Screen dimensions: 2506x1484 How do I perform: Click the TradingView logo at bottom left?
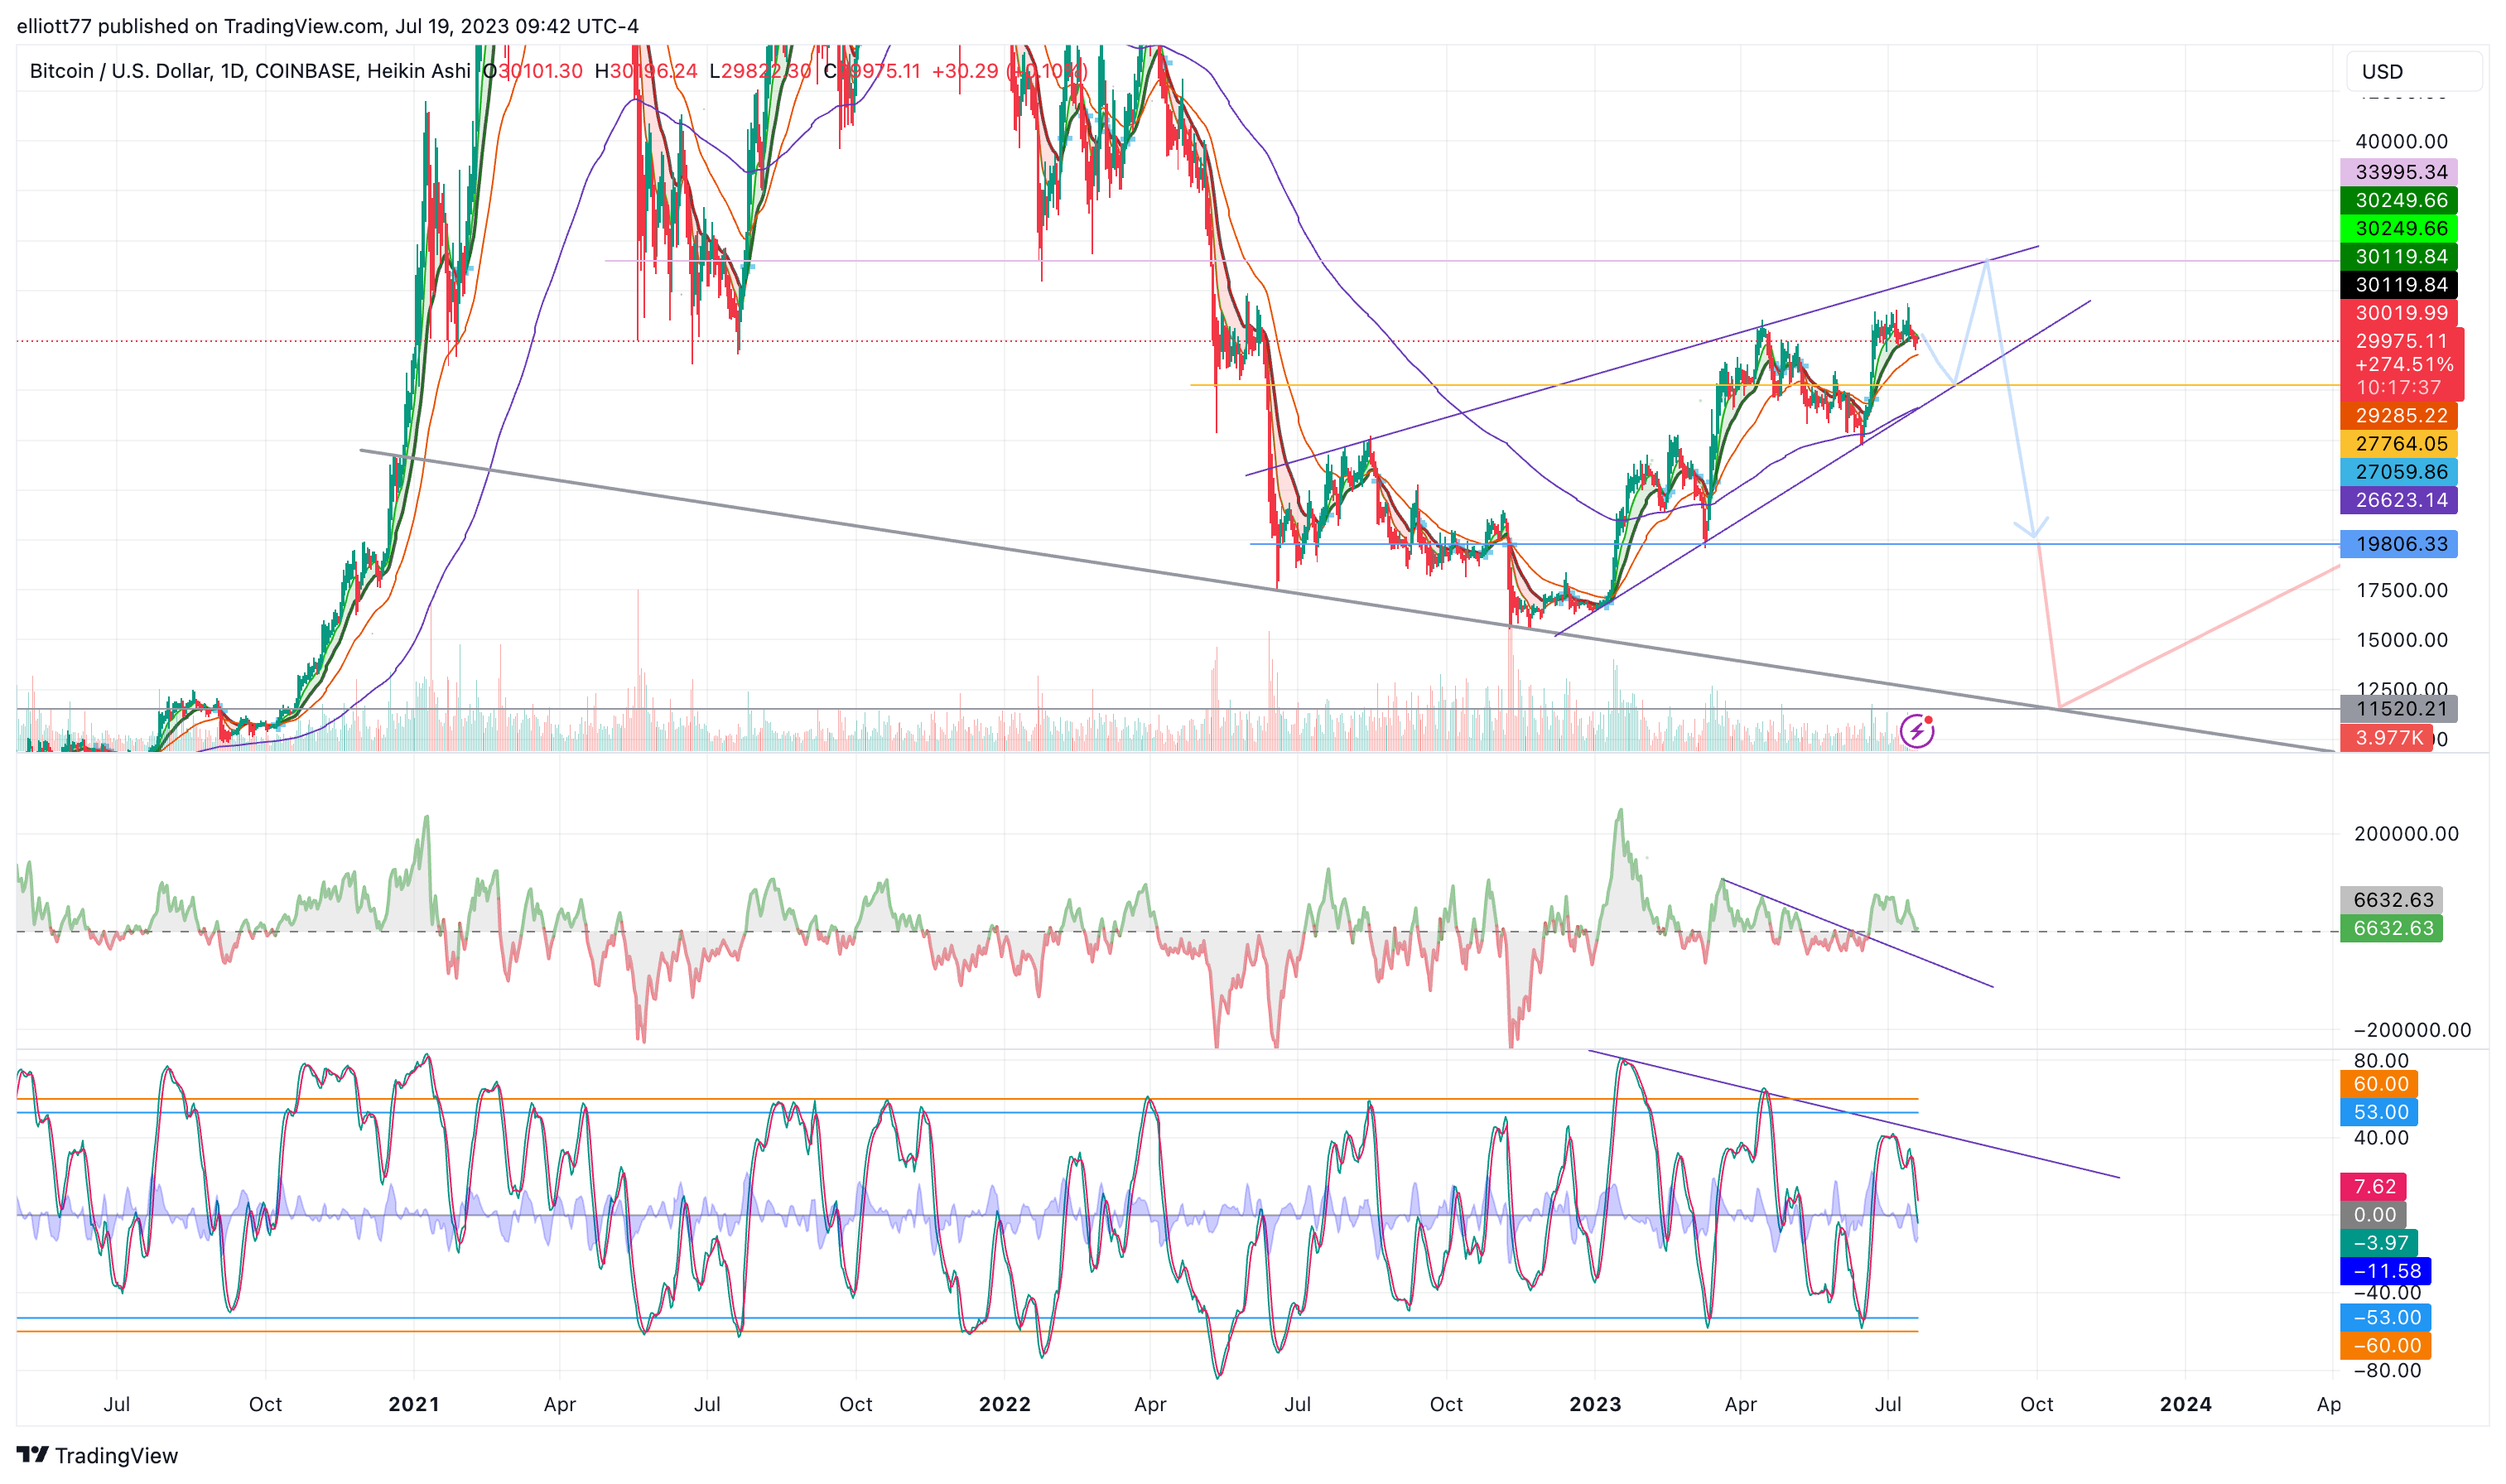point(97,1455)
